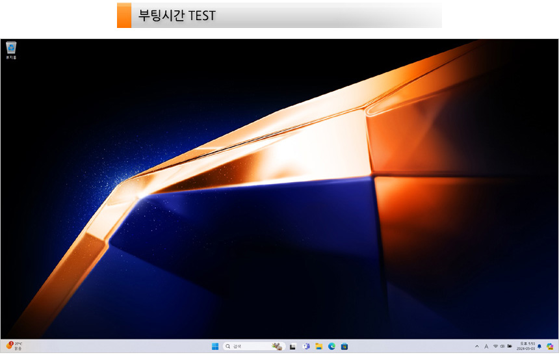Open File Explorer from the taskbar
The height and width of the screenshot is (357, 559).
[x=318, y=347]
